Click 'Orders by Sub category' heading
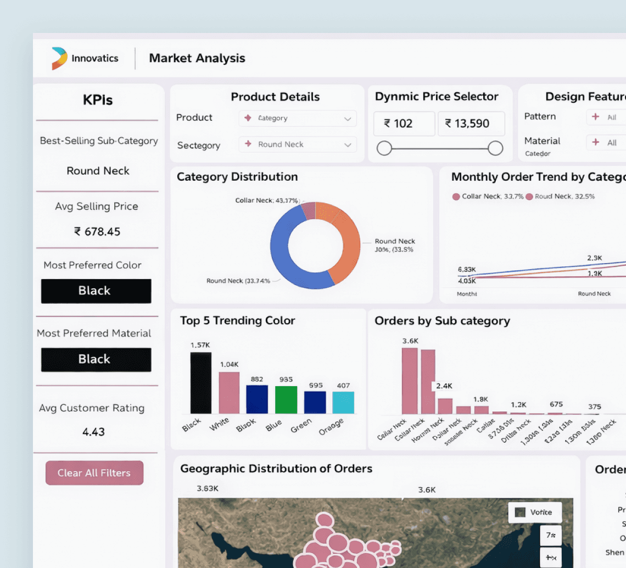Screen dimensions: 626x568 [x=443, y=321]
